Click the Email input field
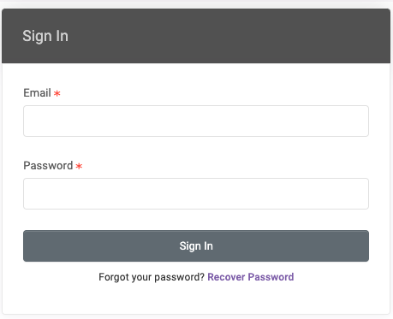Viewport: 393px width, 319px height. pos(196,121)
